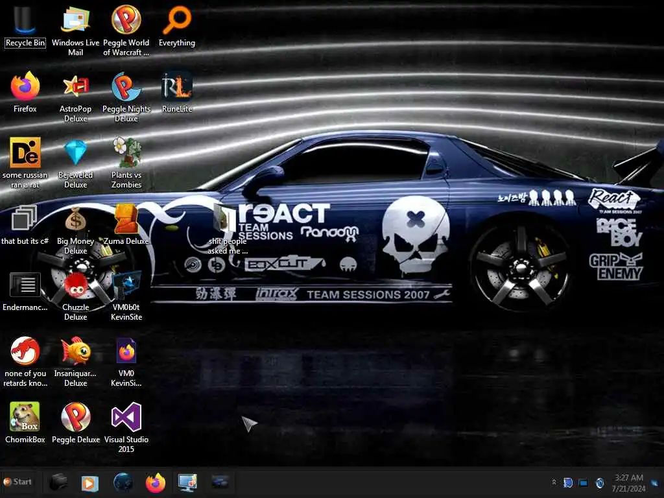
Task: Launch Visual Studio 2015 from the desktop
Action: pos(126,428)
